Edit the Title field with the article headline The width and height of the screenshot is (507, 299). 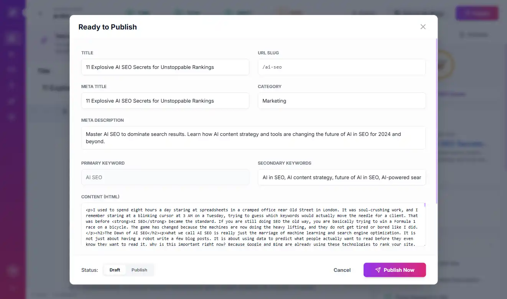tap(165, 67)
